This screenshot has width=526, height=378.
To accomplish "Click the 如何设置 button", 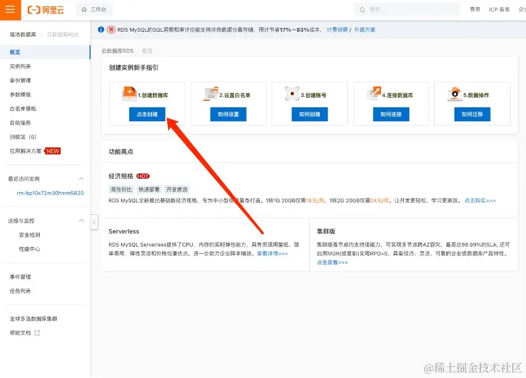I will pos(228,114).
